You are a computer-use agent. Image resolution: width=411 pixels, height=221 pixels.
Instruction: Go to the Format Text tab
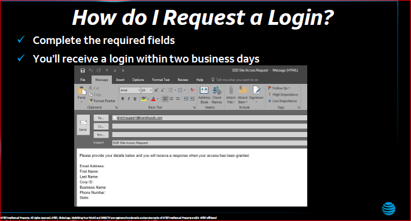161,80
